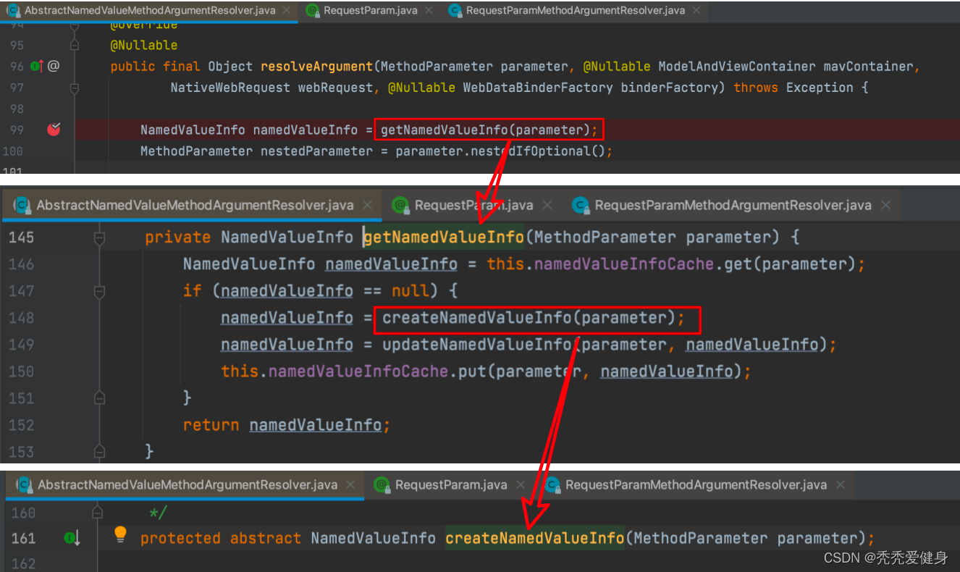Screen dimensions: 960x572
Task: Click getNamedValueInfo declaration on line 145
Action: click(x=444, y=237)
